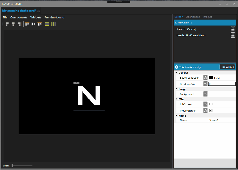The image size is (238, 170).
Task: Collapse the Misc property group
Action: [x=176, y=99]
